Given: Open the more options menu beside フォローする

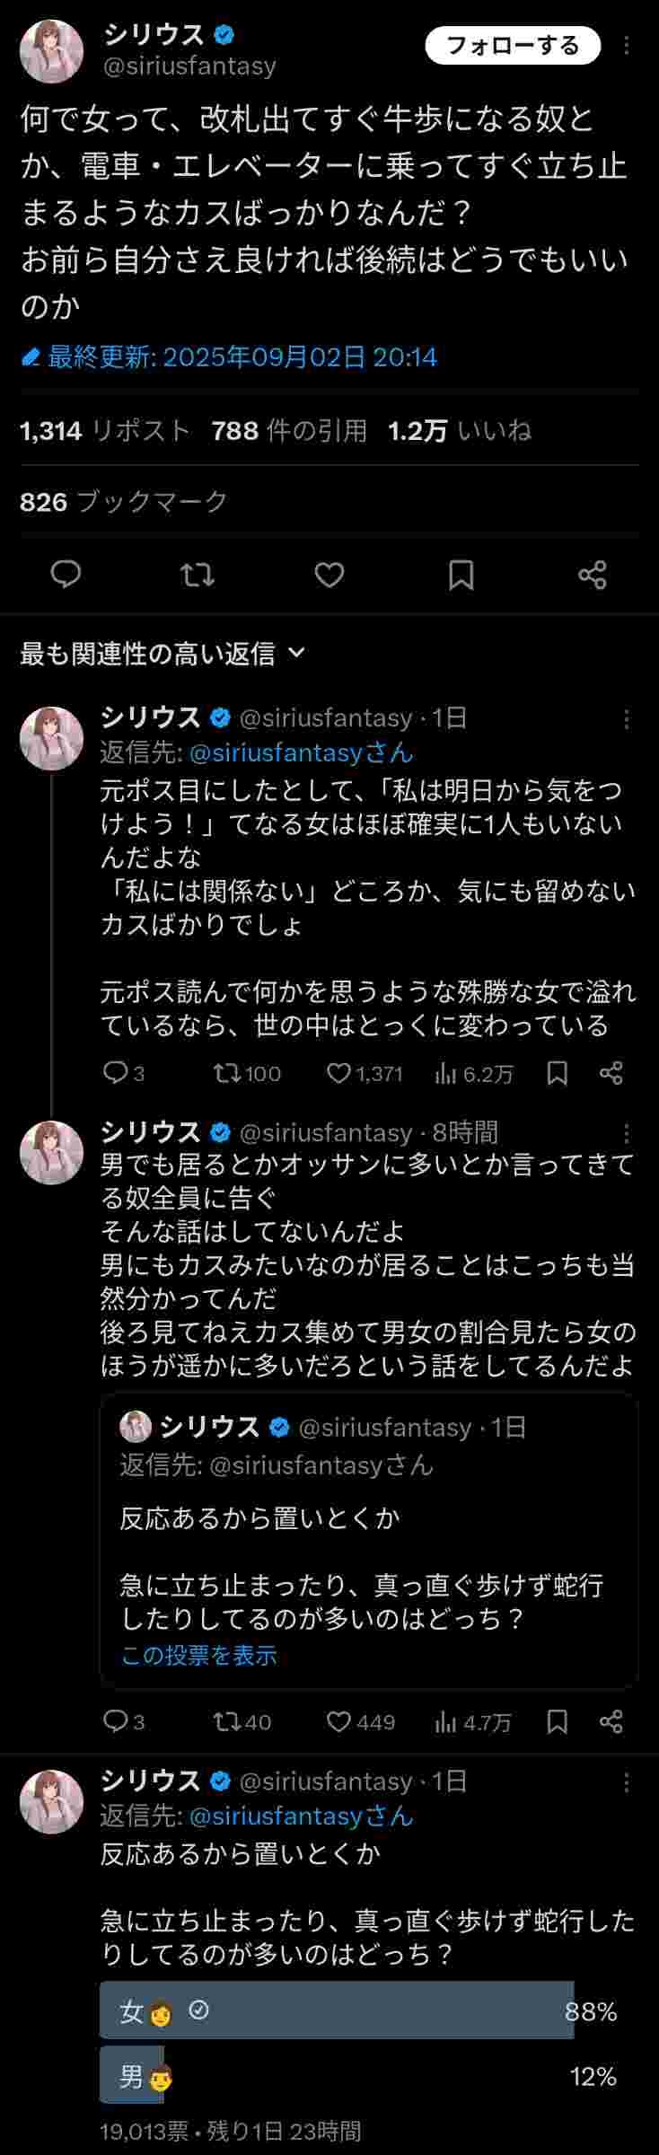Looking at the screenshot, I should [627, 46].
